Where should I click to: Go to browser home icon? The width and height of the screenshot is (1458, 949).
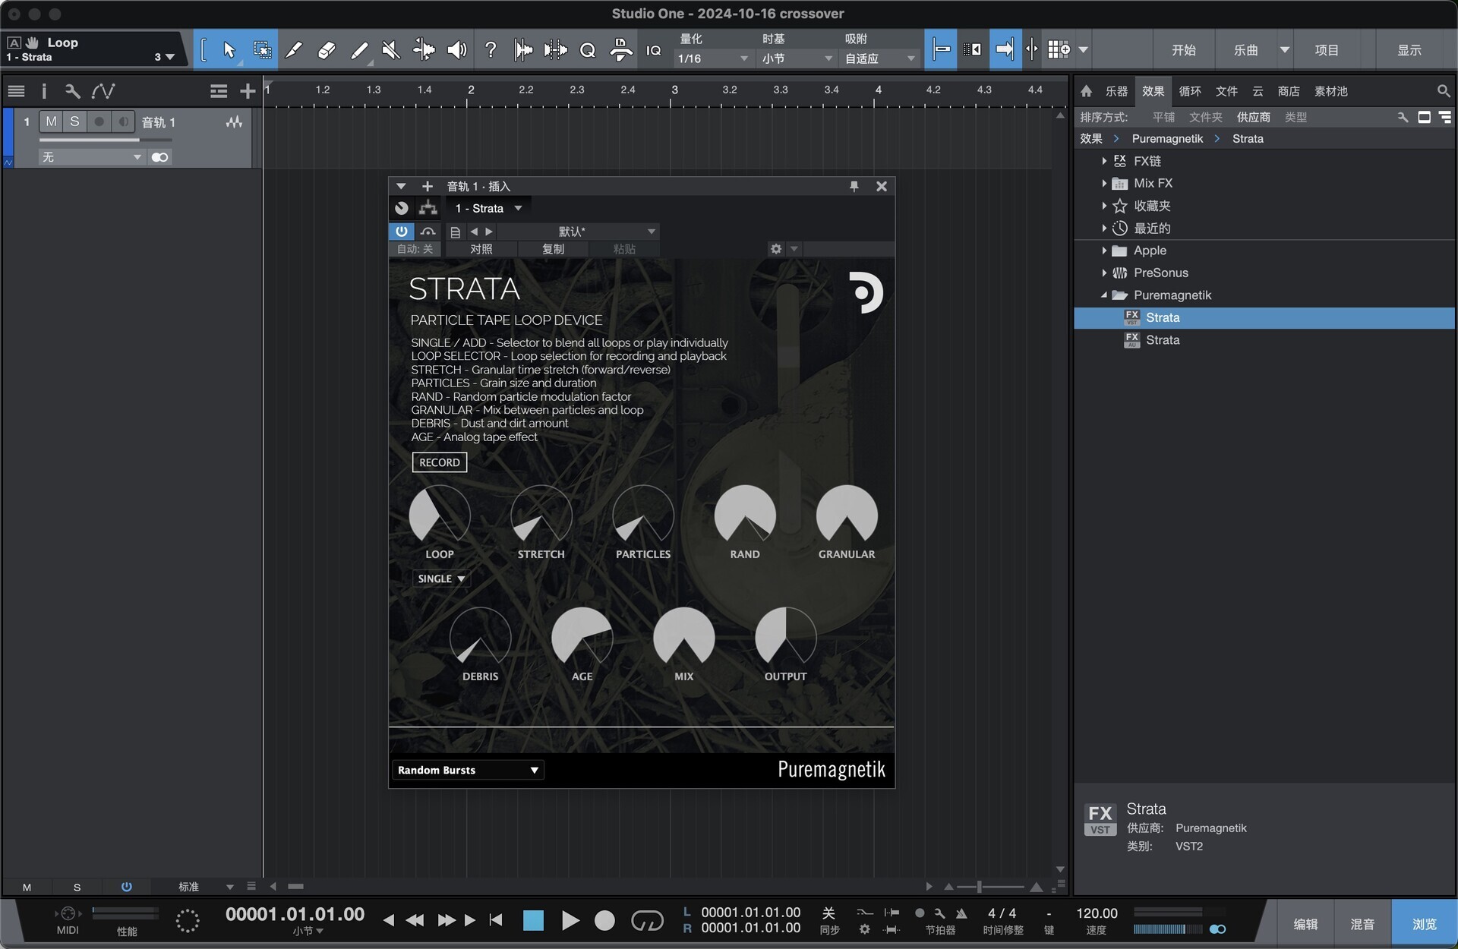(x=1086, y=91)
